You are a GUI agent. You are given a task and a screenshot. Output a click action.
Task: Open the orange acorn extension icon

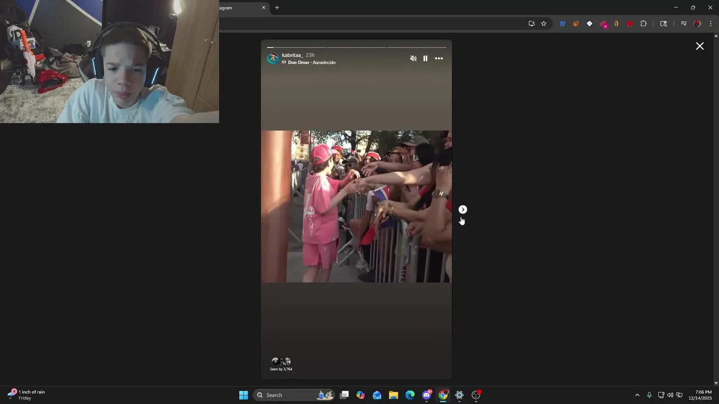[576, 24]
